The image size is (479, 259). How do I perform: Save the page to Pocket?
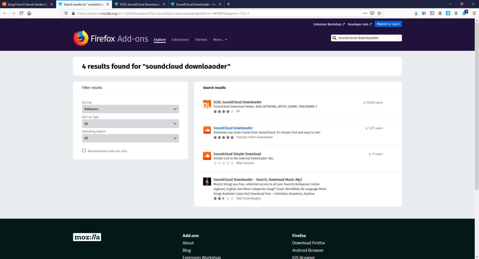[372, 13]
